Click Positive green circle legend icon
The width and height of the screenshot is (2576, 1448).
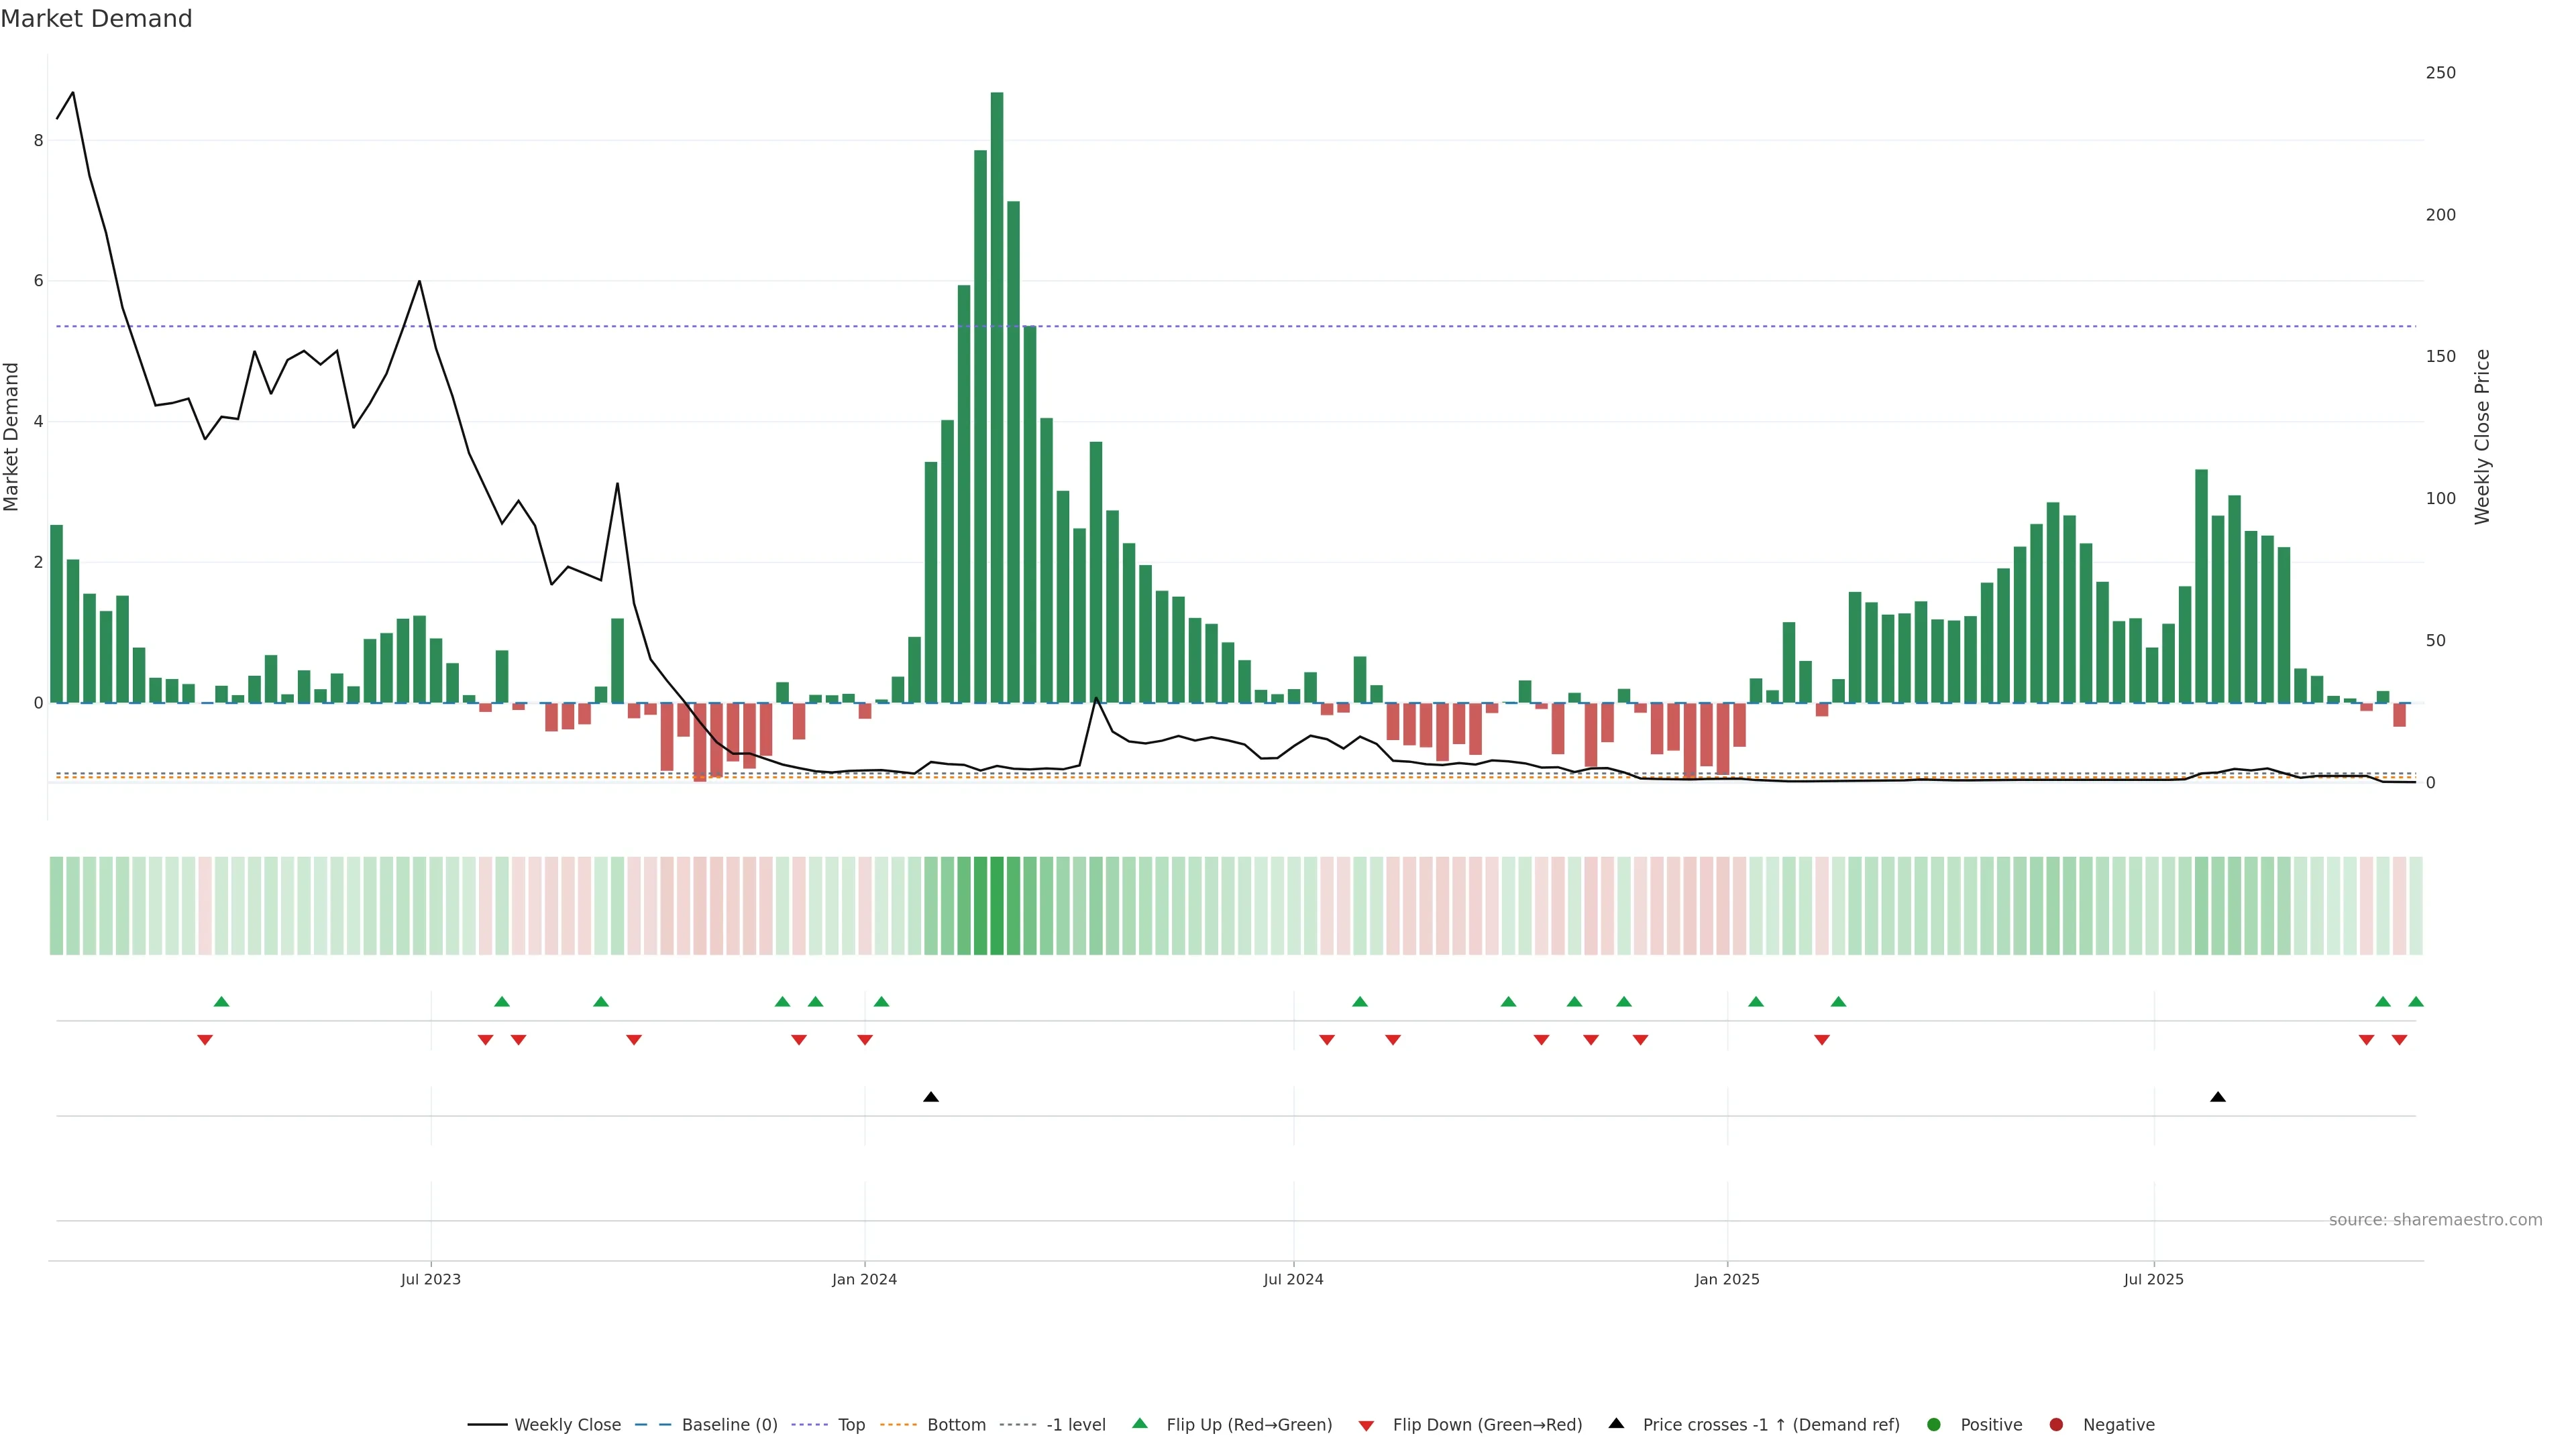(1933, 1425)
